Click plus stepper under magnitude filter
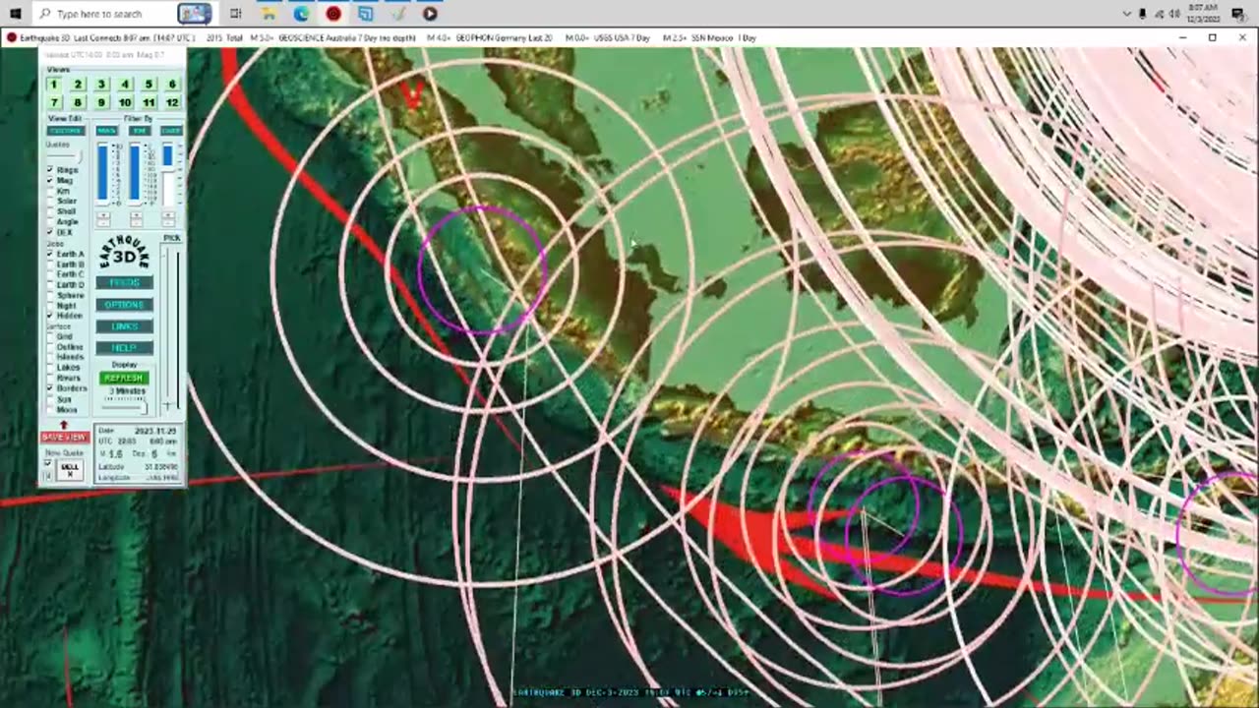Viewport: 1259px width, 708px height. (103, 214)
